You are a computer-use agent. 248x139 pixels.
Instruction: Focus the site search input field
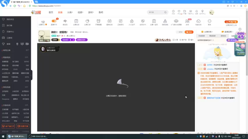point(156,12)
